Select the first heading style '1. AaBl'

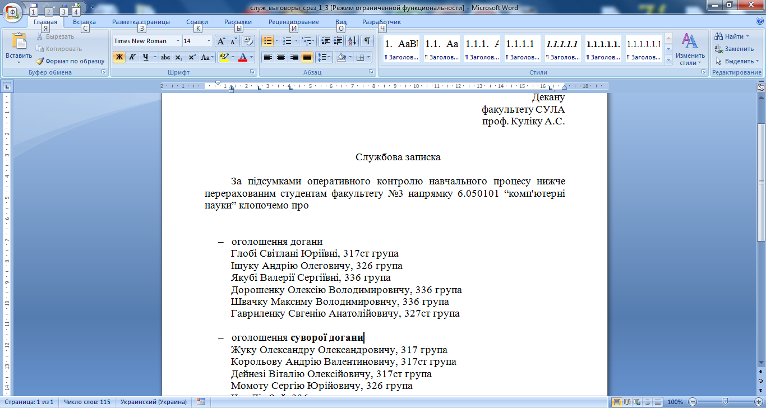click(x=401, y=49)
